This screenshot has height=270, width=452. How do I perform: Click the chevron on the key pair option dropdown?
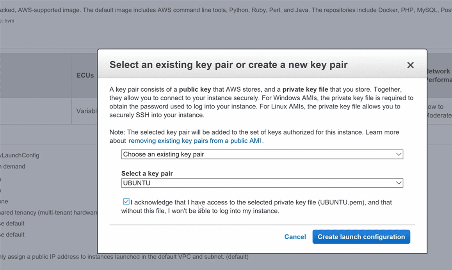pyautogui.click(x=399, y=155)
